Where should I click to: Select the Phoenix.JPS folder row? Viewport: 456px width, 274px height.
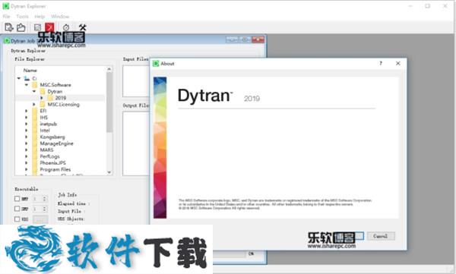59,162
